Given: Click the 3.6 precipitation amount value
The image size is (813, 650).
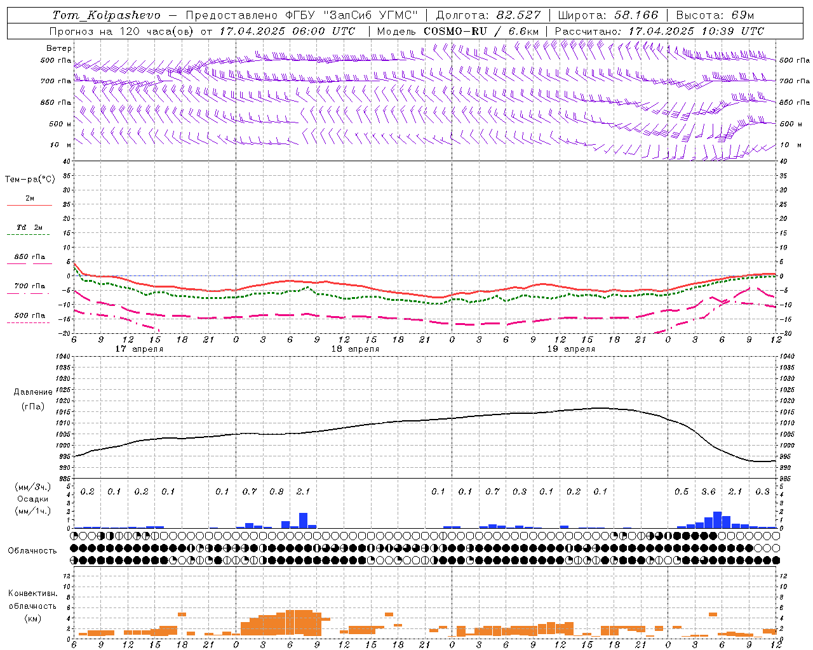Looking at the screenshot, I should pos(708,491).
